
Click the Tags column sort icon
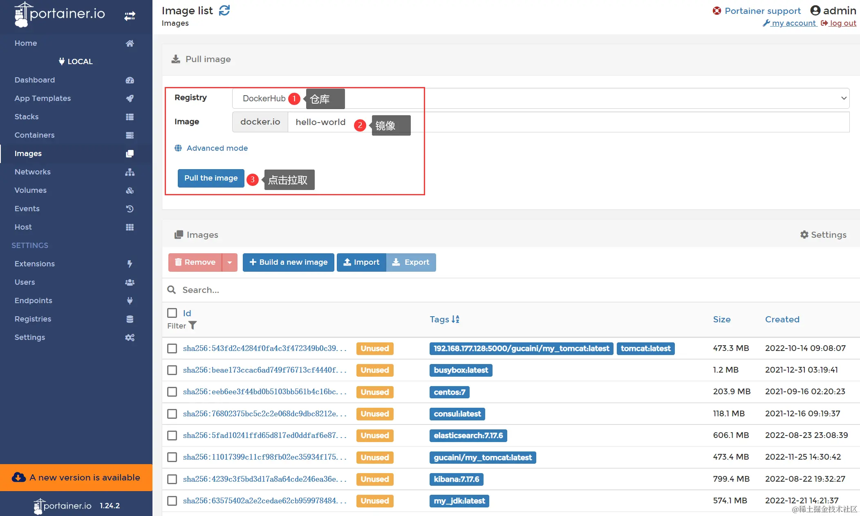click(x=455, y=319)
